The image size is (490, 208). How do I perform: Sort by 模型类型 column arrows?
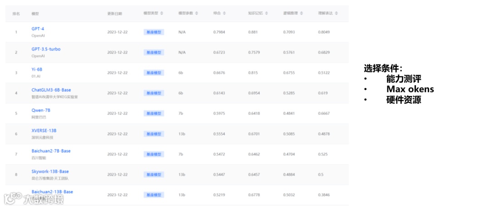tap(162, 14)
